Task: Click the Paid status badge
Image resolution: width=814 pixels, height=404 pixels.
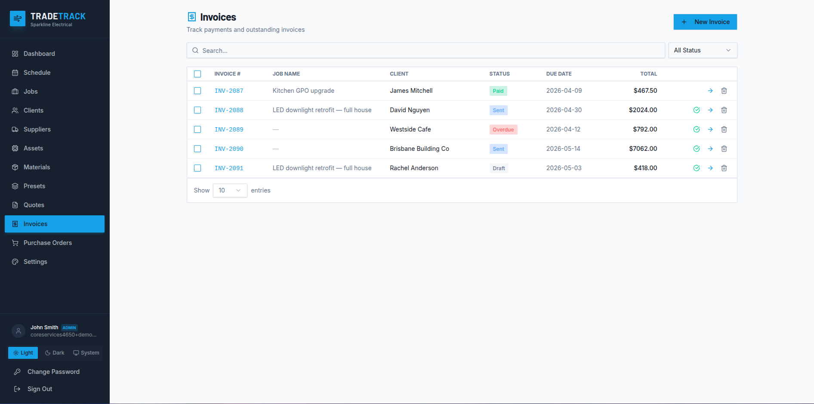Action: 498,91
